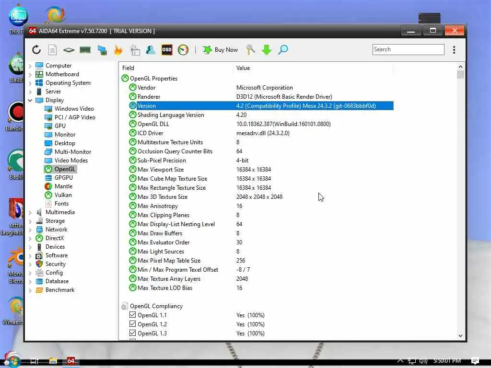Select the Vulkan tree item
Image resolution: width=491 pixels, height=368 pixels.
[58, 195]
